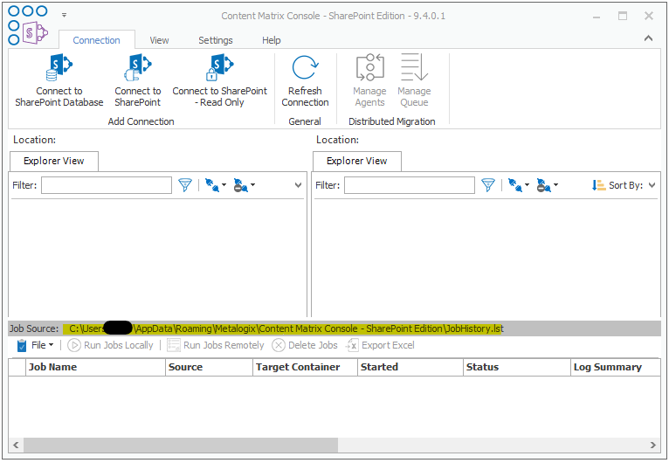Click the File clipboard icon
Image resolution: width=669 pixels, height=463 pixels.
(22, 345)
